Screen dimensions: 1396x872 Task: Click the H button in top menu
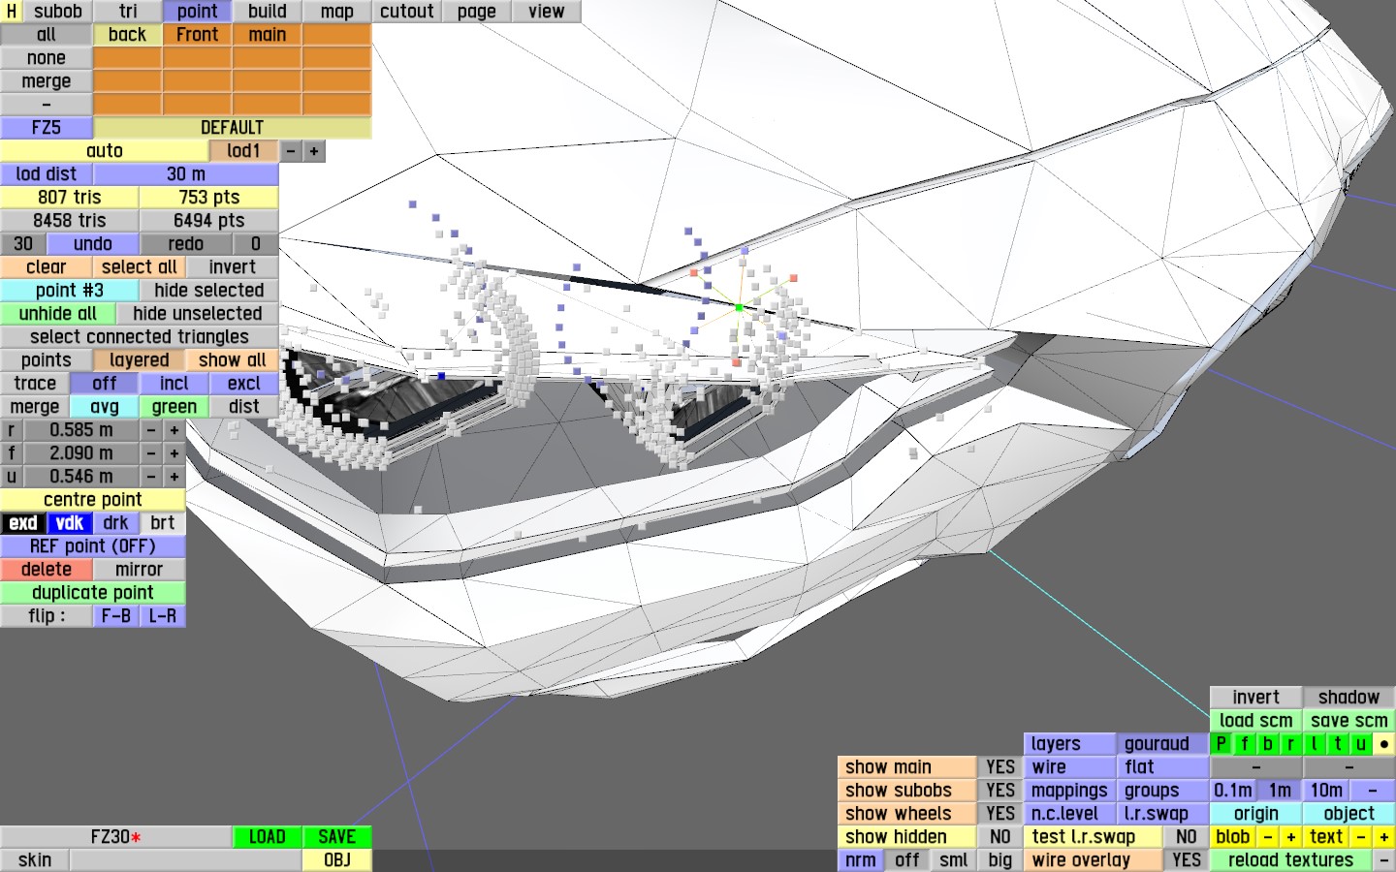coord(12,12)
